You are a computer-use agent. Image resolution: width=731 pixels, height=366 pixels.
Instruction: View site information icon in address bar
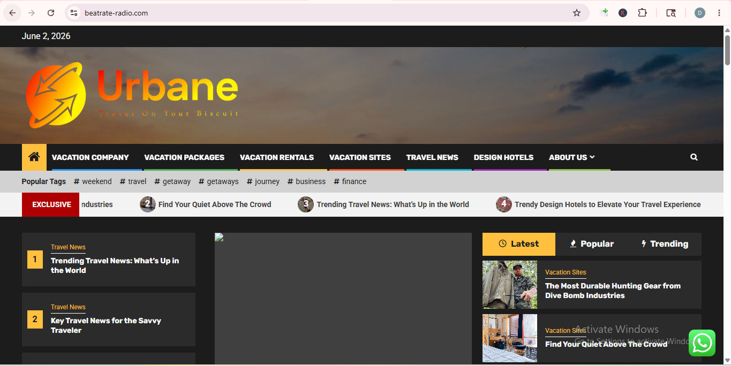[74, 13]
